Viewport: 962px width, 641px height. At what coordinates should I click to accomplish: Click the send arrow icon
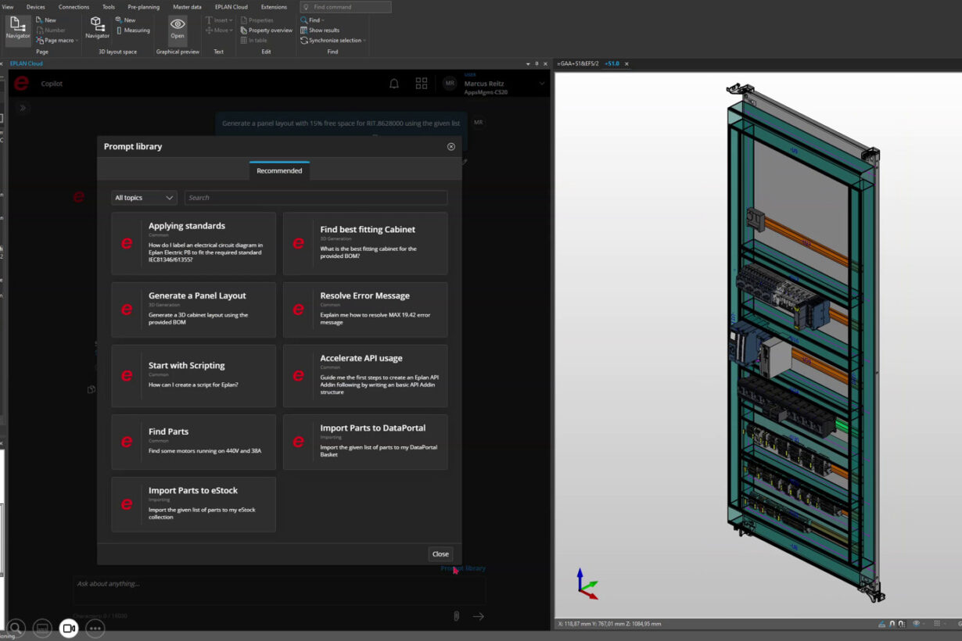pos(478,616)
